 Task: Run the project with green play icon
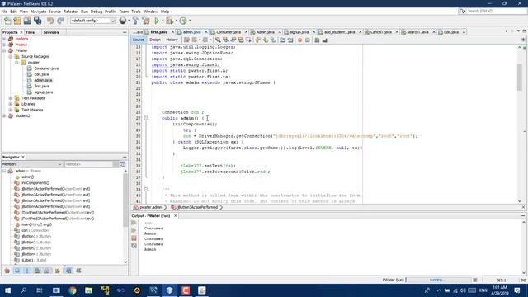pos(157,21)
